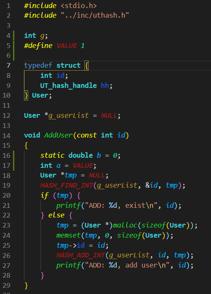Image resolution: width=211 pixels, height=294 pixels.
Task: Click g_userList in the line 12 declaration
Action: point(69,116)
